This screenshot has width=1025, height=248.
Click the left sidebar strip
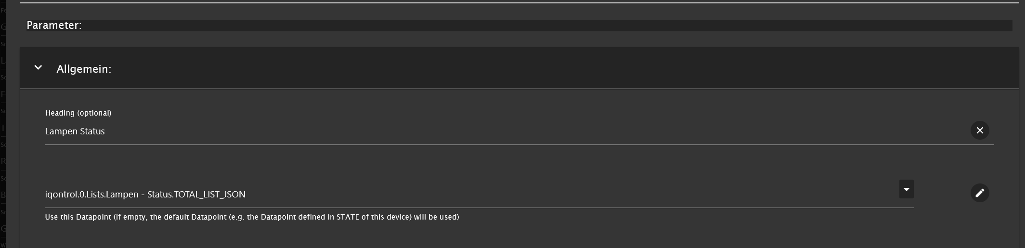(x=3, y=125)
